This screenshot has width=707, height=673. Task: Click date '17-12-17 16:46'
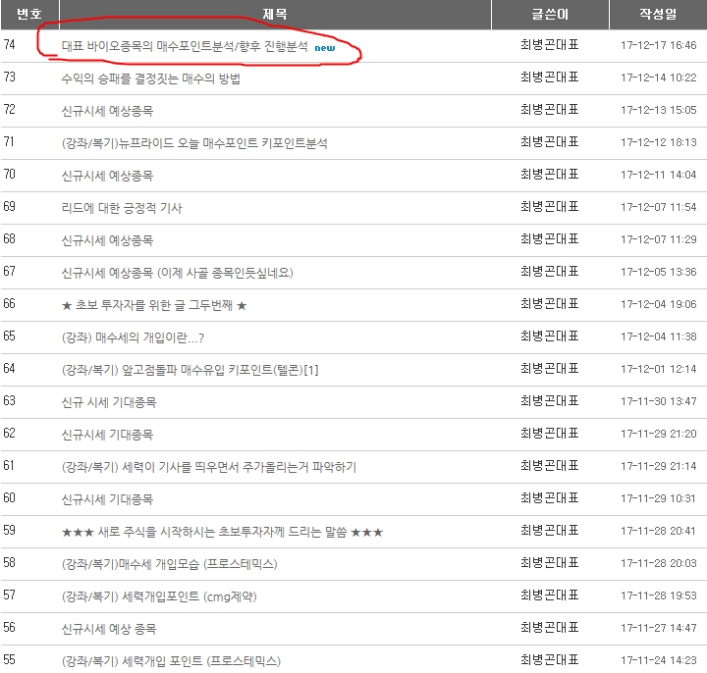pos(658,45)
